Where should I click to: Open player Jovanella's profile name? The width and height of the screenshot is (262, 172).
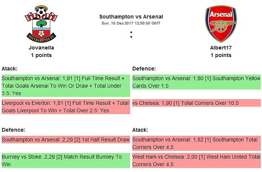[41, 47]
